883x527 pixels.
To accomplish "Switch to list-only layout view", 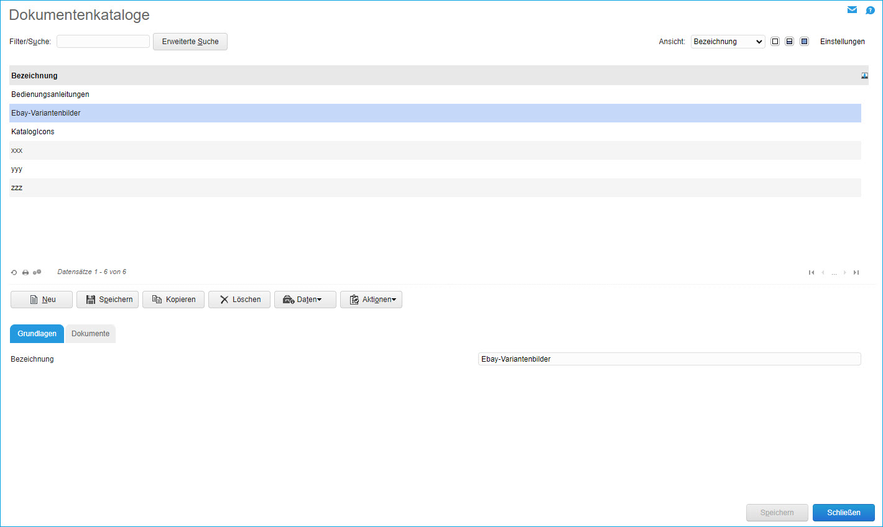I will click(x=775, y=42).
